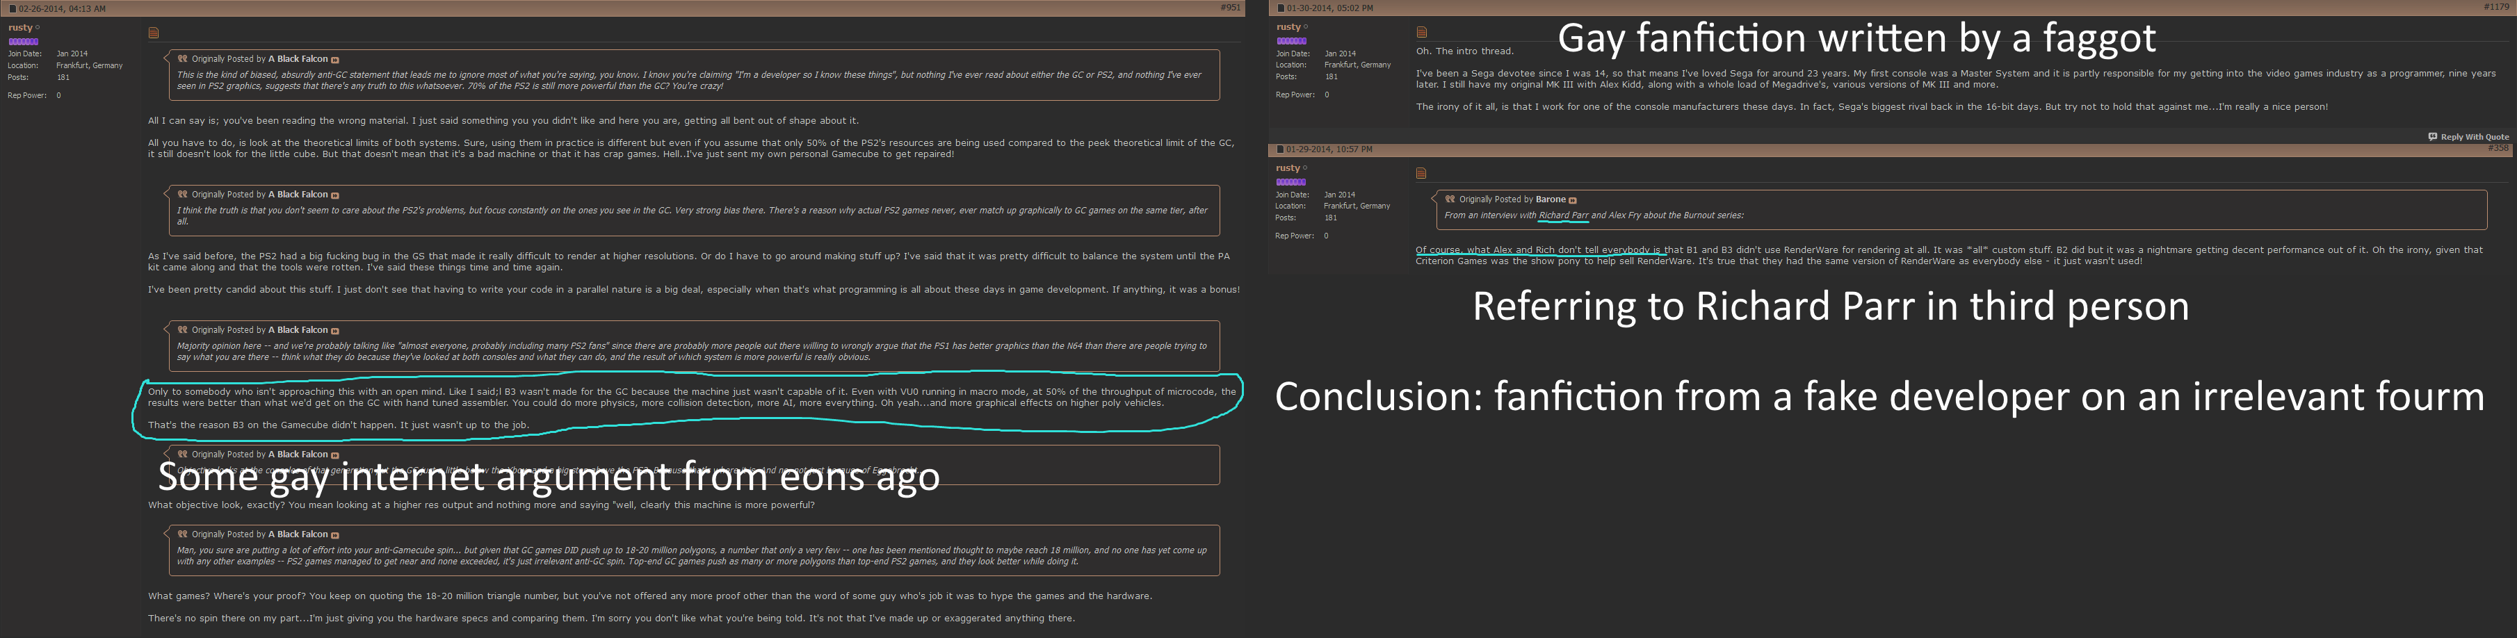The height and width of the screenshot is (638, 2517).
Task: Click "Frankfurt, Germany" location in post #951
Action: click(x=90, y=65)
